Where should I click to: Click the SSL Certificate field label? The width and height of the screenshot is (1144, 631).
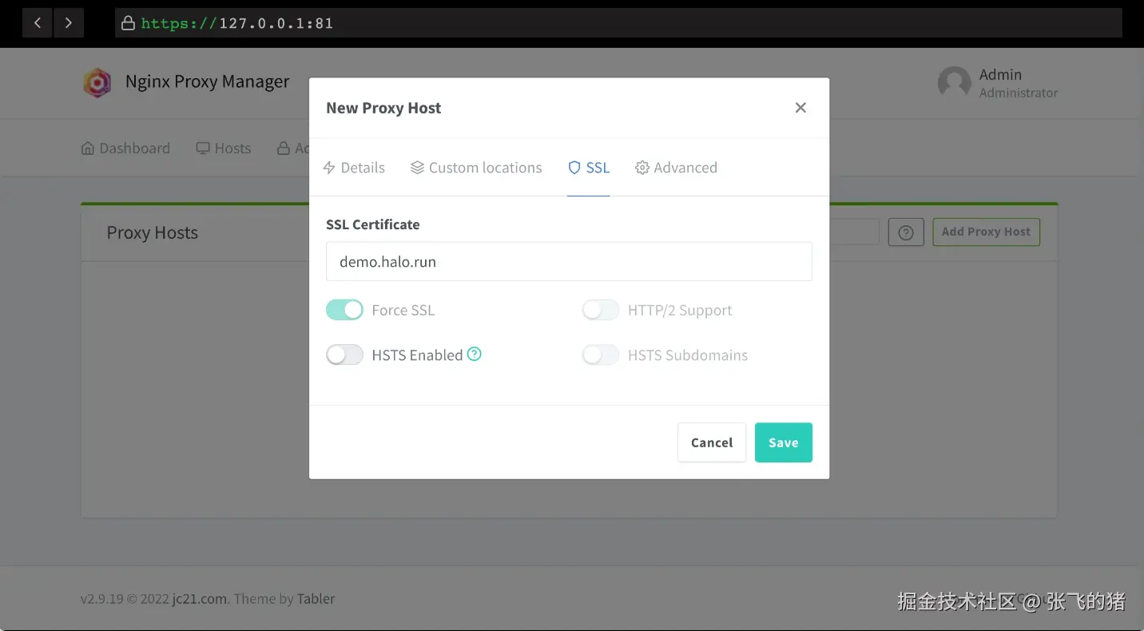pos(373,224)
